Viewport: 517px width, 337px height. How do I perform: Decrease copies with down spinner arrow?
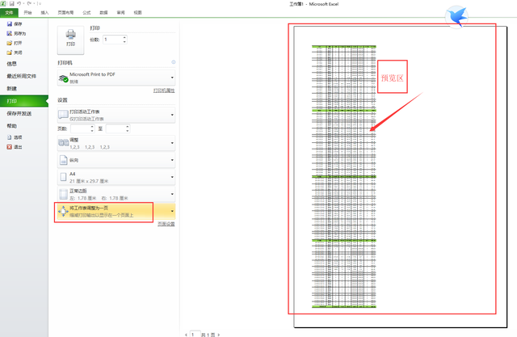point(124,42)
